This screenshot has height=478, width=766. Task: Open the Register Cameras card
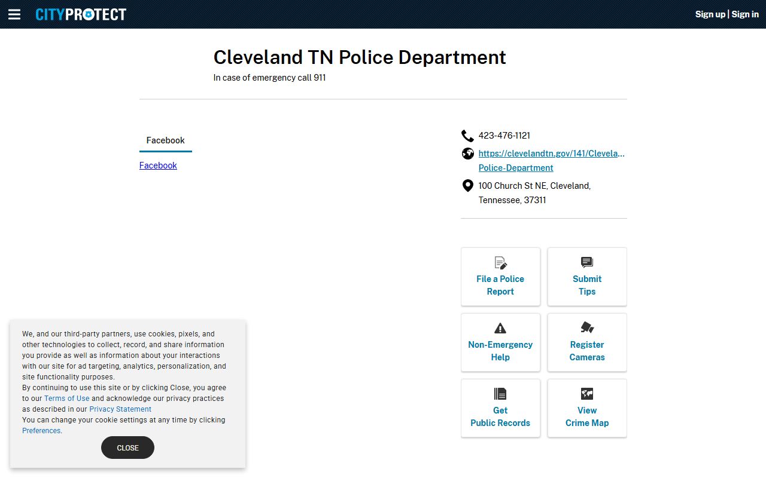click(x=587, y=342)
